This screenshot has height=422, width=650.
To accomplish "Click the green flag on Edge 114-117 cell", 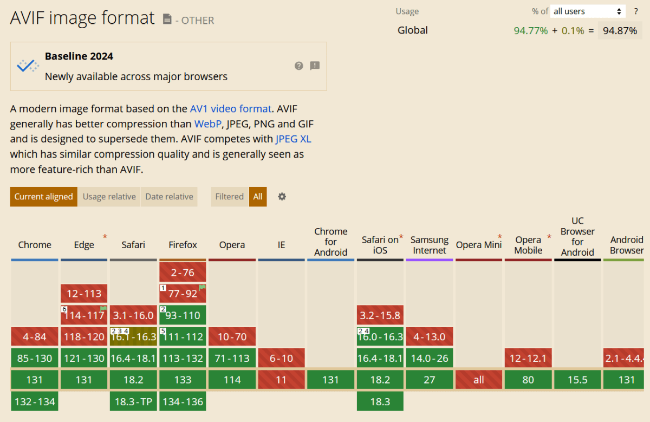I will tap(103, 309).
